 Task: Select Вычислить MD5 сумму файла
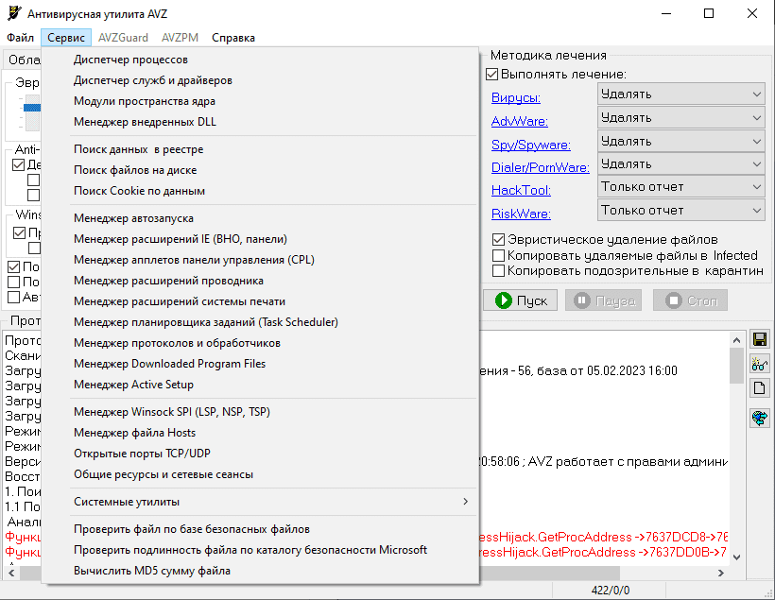(261, 571)
